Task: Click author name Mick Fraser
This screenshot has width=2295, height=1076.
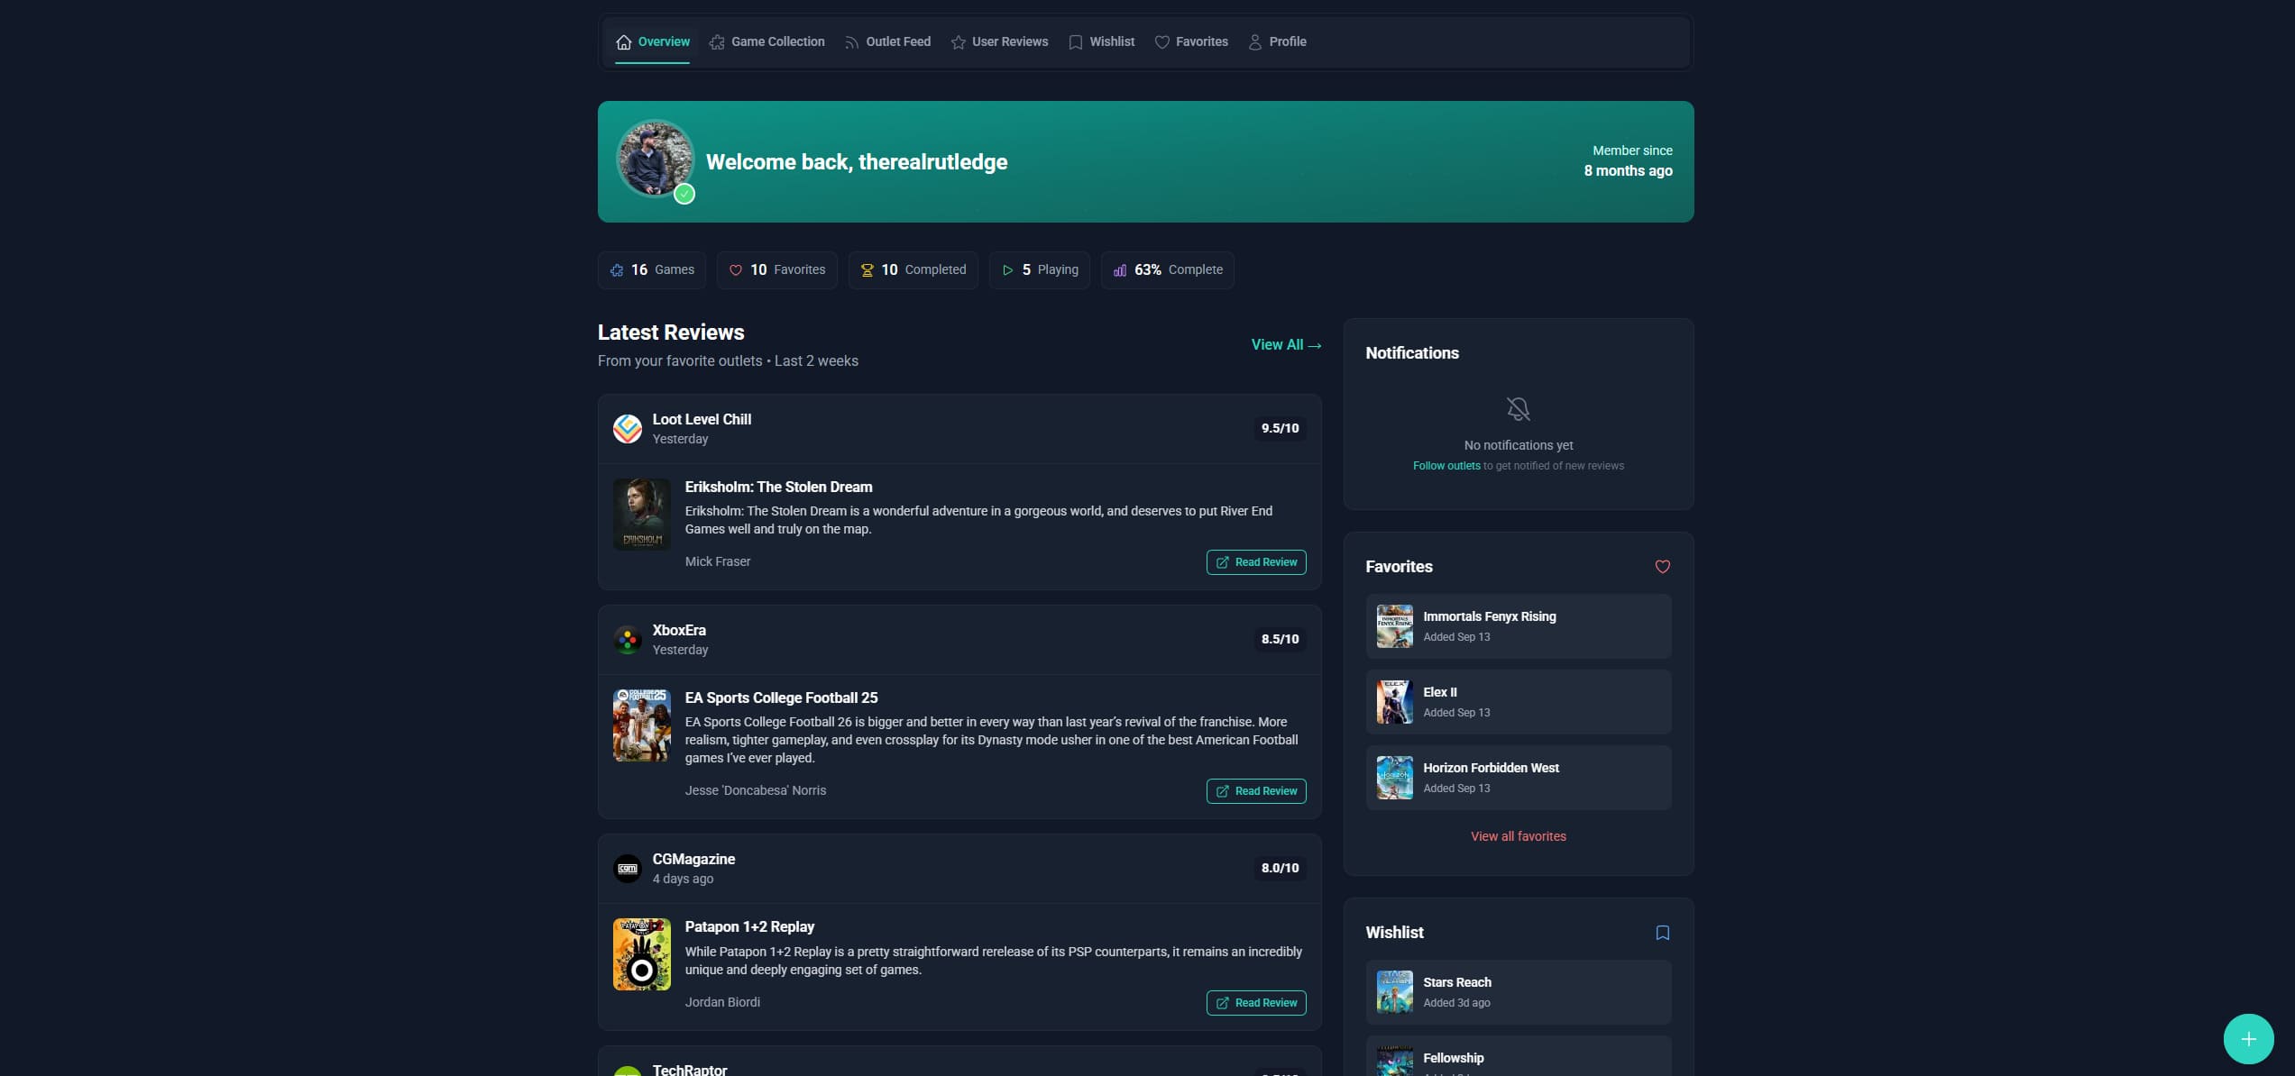Action: 717,561
